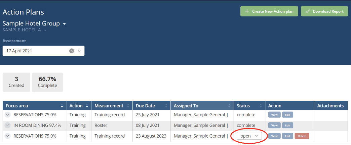This screenshot has width=351, height=145.
Task: Expand the IN ROOM DINING 97.4% row
Action: (8, 125)
